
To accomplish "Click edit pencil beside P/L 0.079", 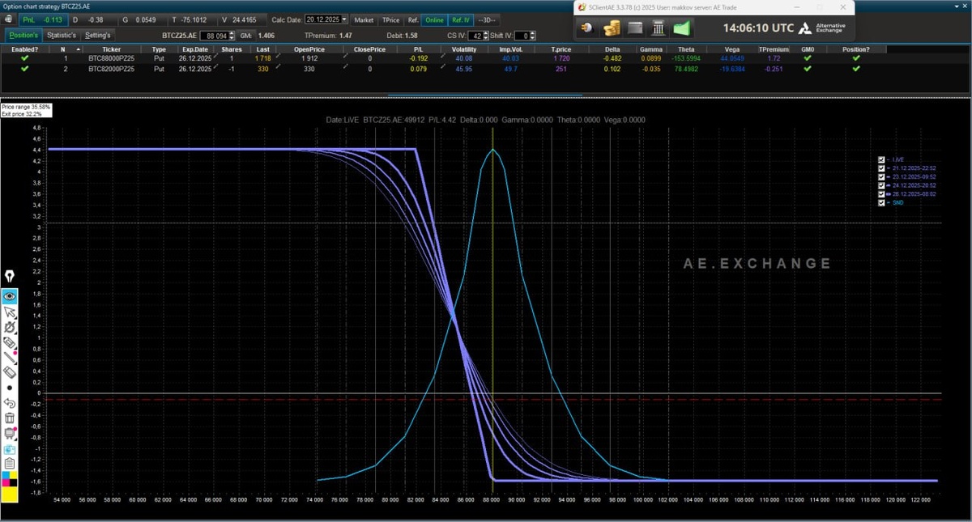I will tap(443, 68).
